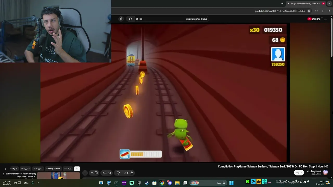Open File Explorer from the taskbar
This screenshot has width=333, height=187.
pos(177,183)
